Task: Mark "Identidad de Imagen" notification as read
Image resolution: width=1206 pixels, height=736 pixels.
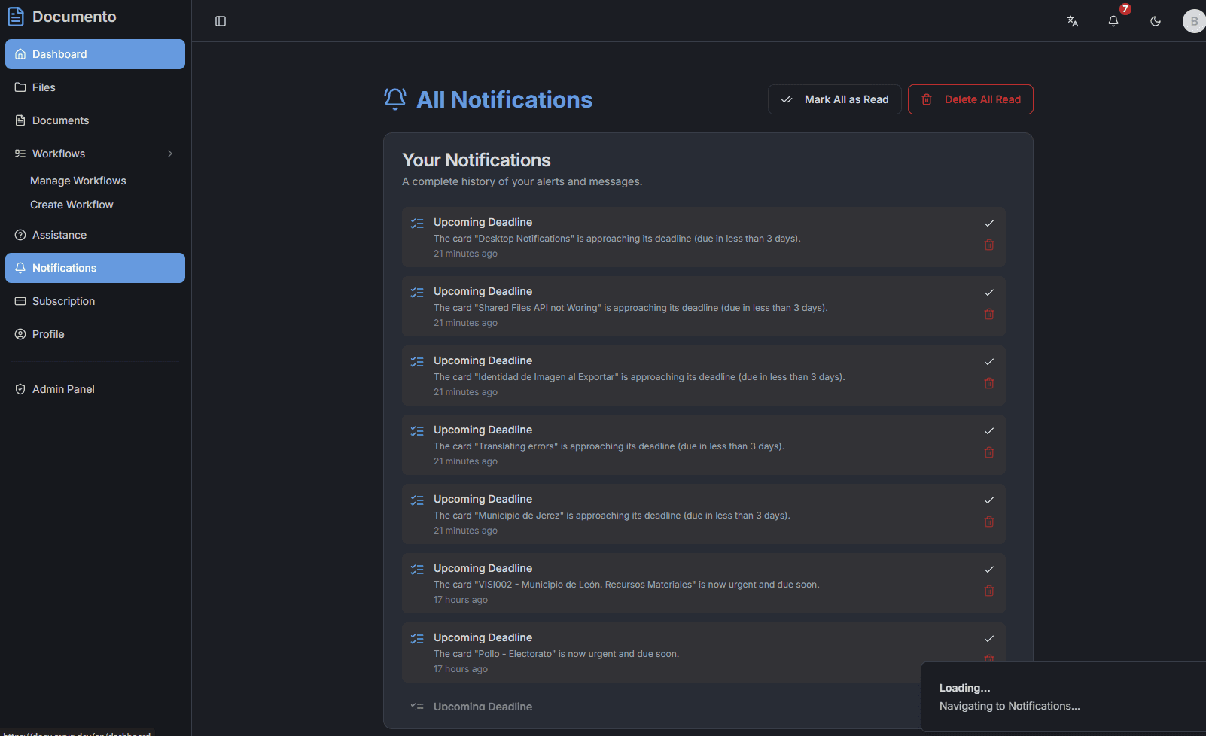Action: point(989,361)
